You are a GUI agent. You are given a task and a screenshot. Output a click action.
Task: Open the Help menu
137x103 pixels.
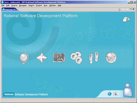[x=59, y=5]
